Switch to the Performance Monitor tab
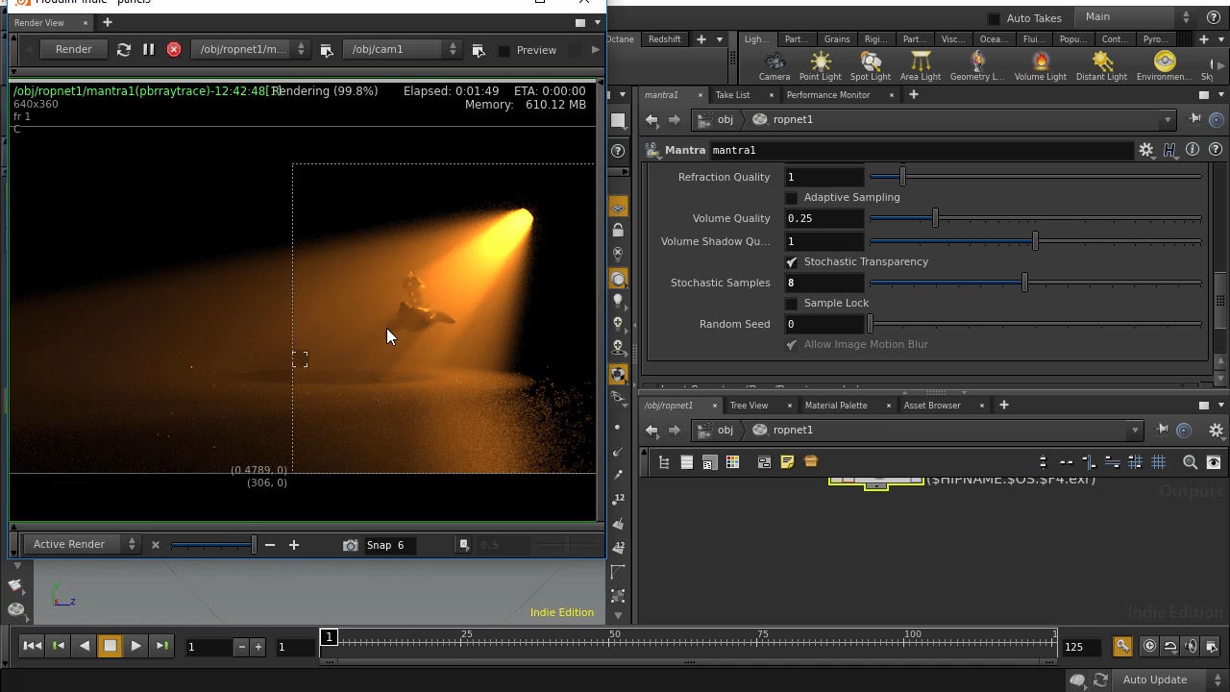Screen dimensions: 1230x692 click(x=827, y=95)
